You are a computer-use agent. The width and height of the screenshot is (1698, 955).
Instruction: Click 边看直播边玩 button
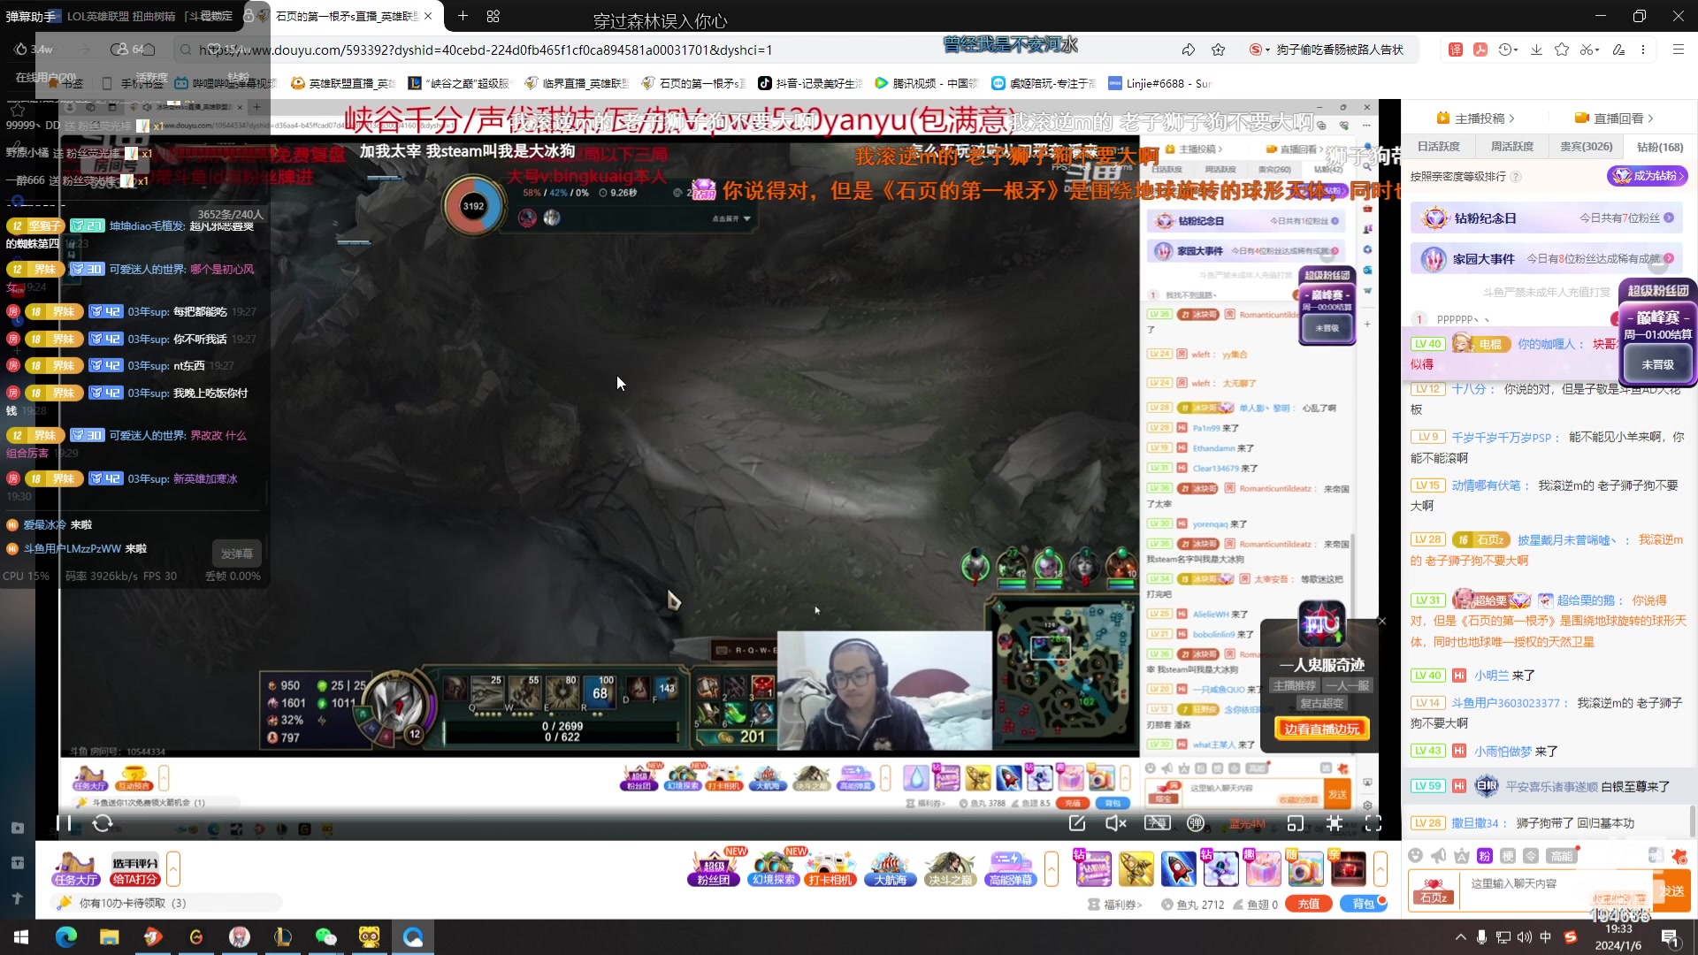click(x=1321, y=730)
